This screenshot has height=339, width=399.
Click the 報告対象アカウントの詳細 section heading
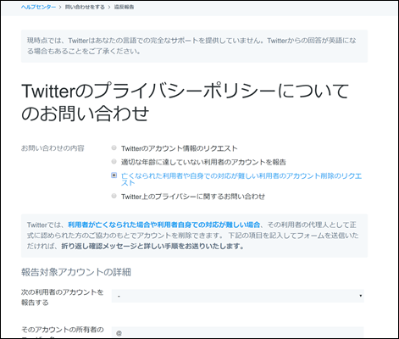click(76, 272)
